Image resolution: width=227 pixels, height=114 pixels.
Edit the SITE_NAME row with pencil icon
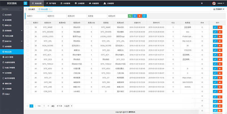[x=215, y=27]
